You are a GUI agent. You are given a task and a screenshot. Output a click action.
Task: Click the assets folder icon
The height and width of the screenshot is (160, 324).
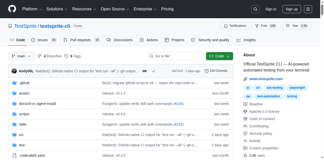pos(14,93)
